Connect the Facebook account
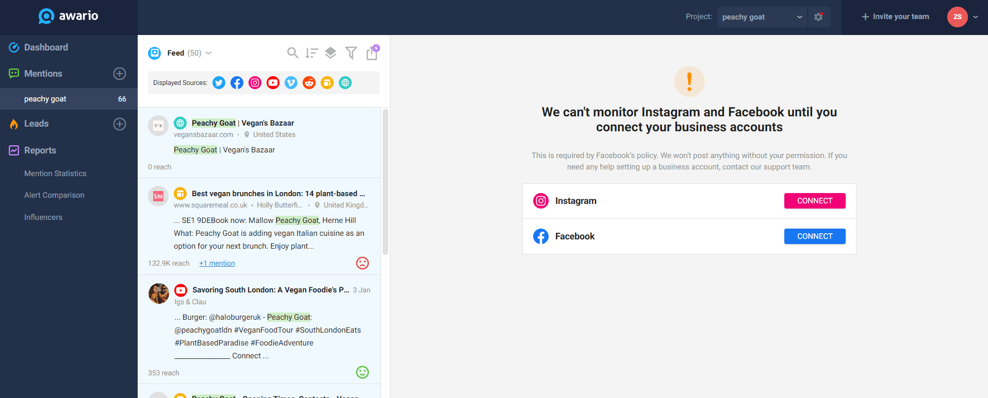 (x=815, y=236)
